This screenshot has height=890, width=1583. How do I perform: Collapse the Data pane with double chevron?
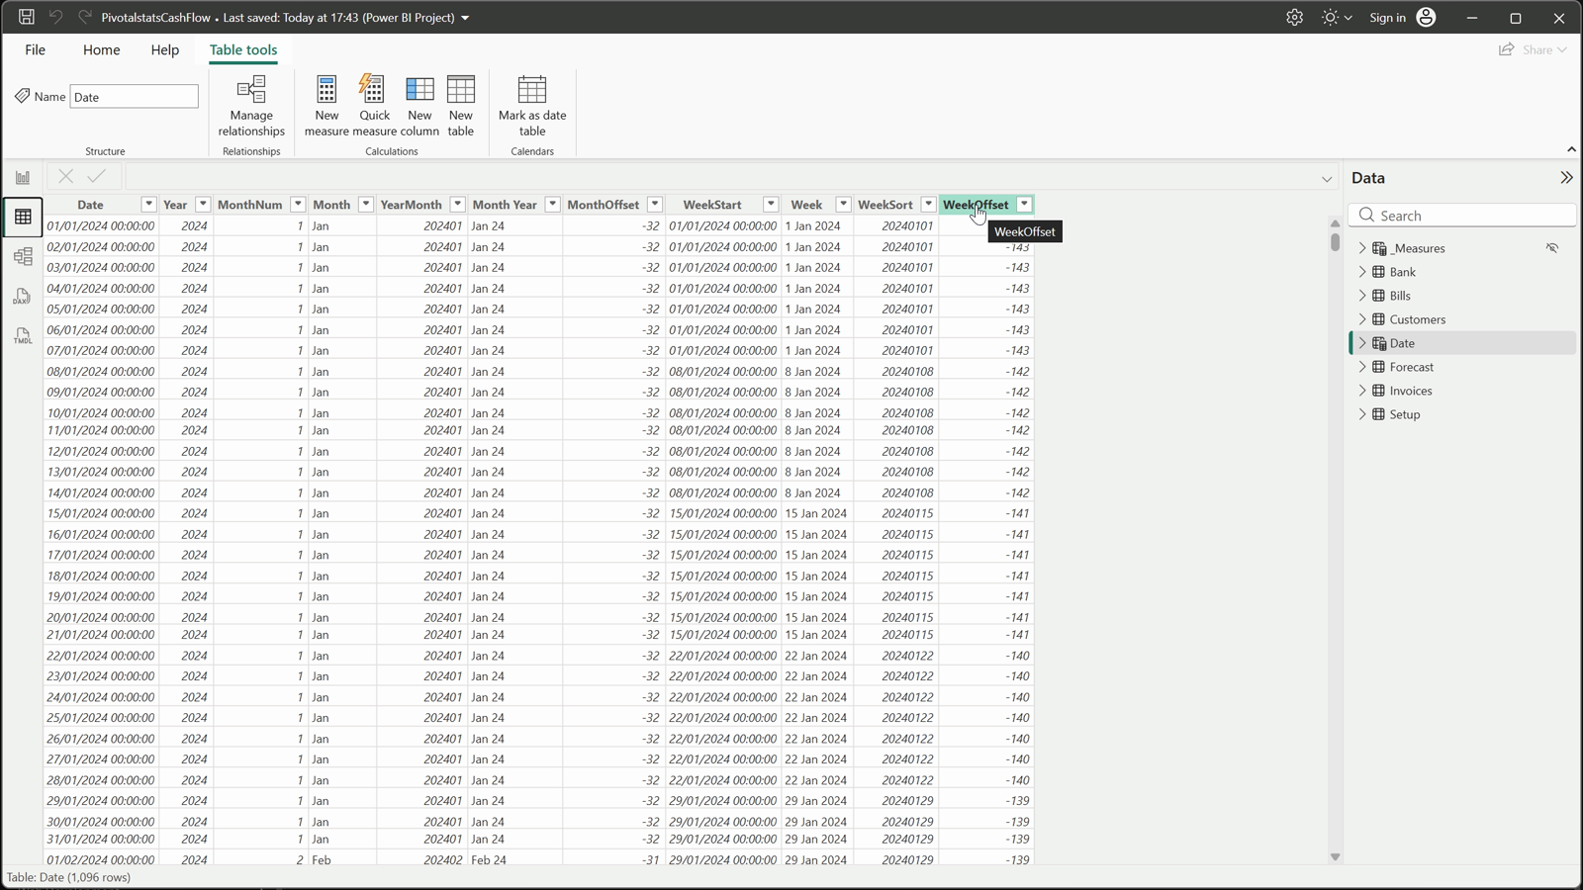[x=1566, y=178]
